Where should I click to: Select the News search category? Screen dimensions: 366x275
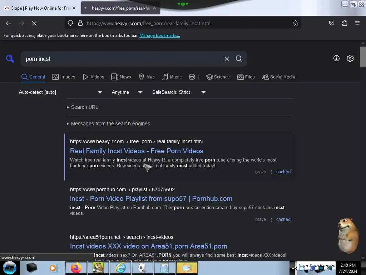point(121,77)
